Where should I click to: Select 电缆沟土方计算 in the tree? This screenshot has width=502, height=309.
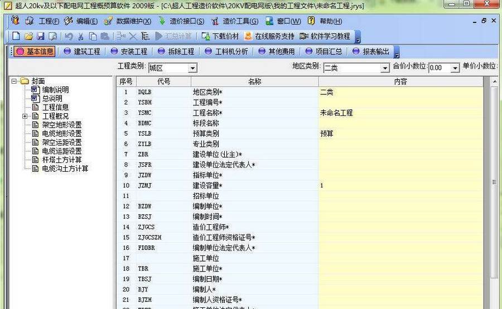pos(65,168)
